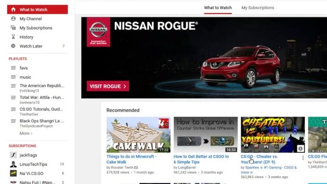
Task: Click the home icon beside What to Watch
Action: tap(13, 10)
